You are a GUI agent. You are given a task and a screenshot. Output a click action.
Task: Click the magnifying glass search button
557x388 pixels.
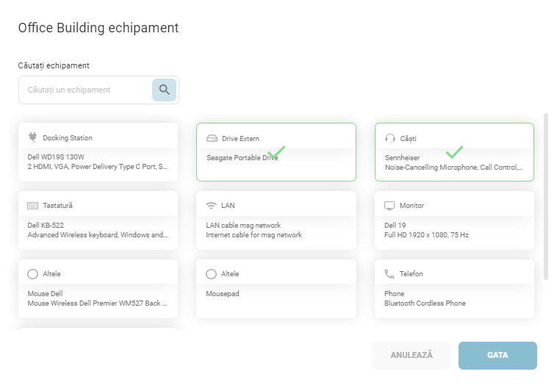[x=164, y=90]
